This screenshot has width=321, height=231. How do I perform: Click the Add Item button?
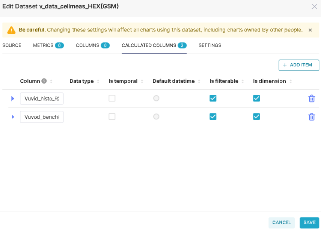click(298, 65)
